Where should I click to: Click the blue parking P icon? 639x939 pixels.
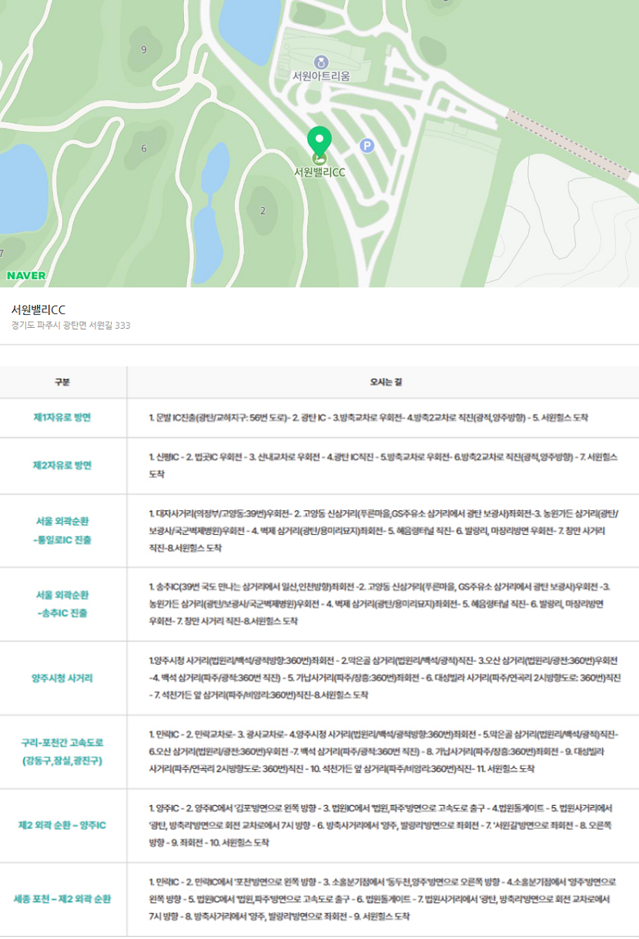[366, 145]
